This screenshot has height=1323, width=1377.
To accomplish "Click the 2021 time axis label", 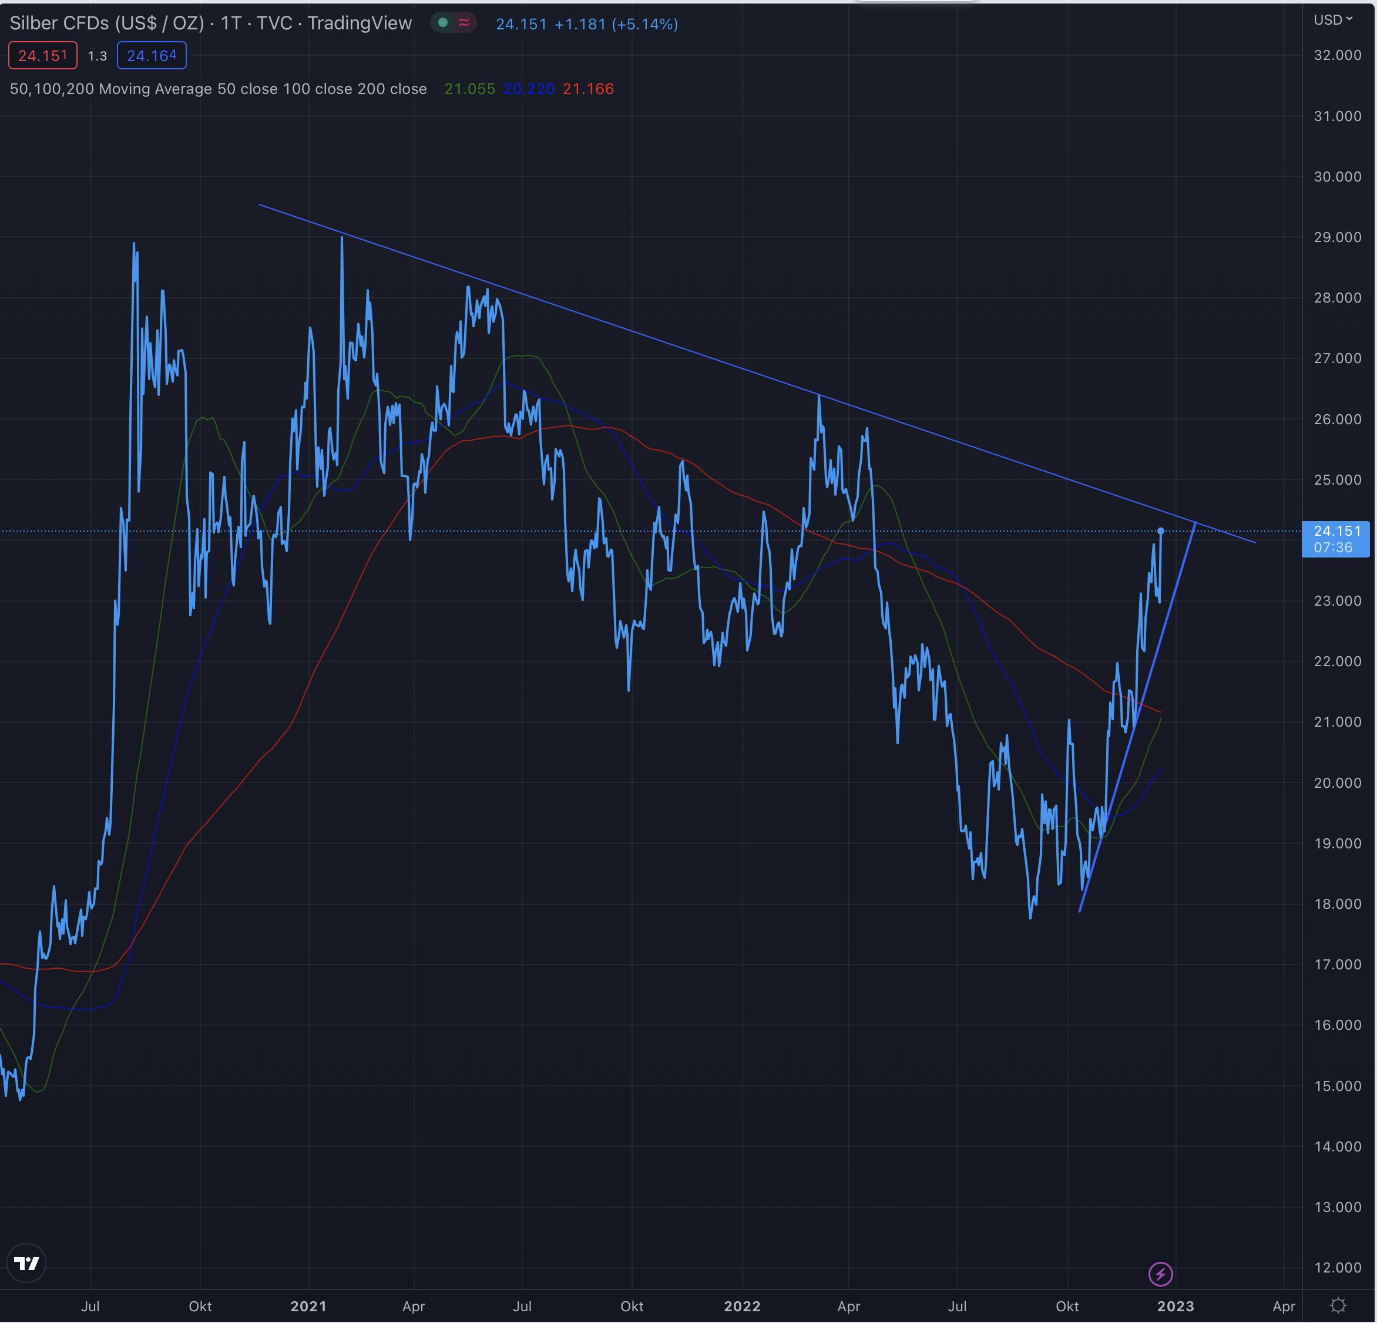I will (308, 1305).
